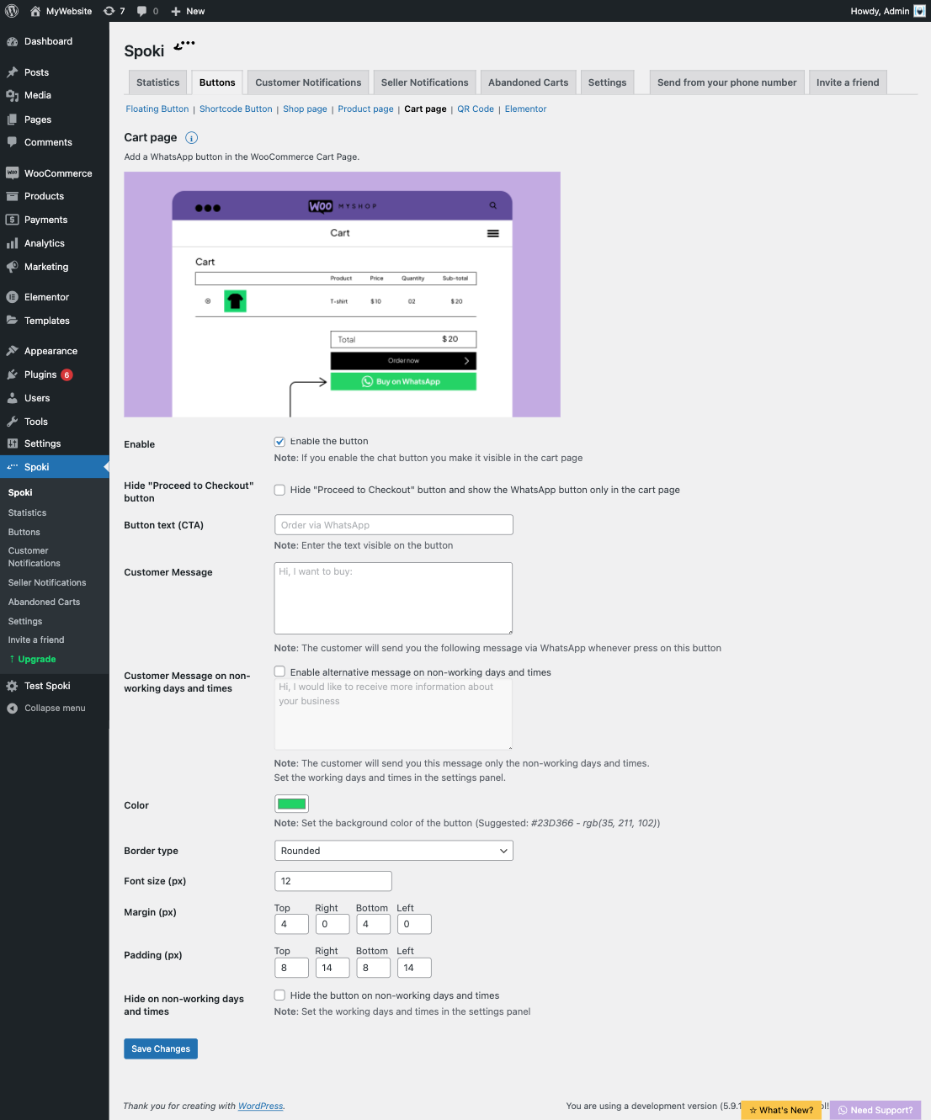
Task: Go to Pages sidebar icon
Action: click(12, 119)
